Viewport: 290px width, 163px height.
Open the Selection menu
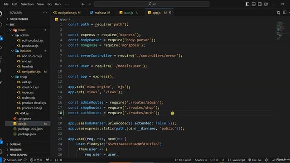click(27, 4)
